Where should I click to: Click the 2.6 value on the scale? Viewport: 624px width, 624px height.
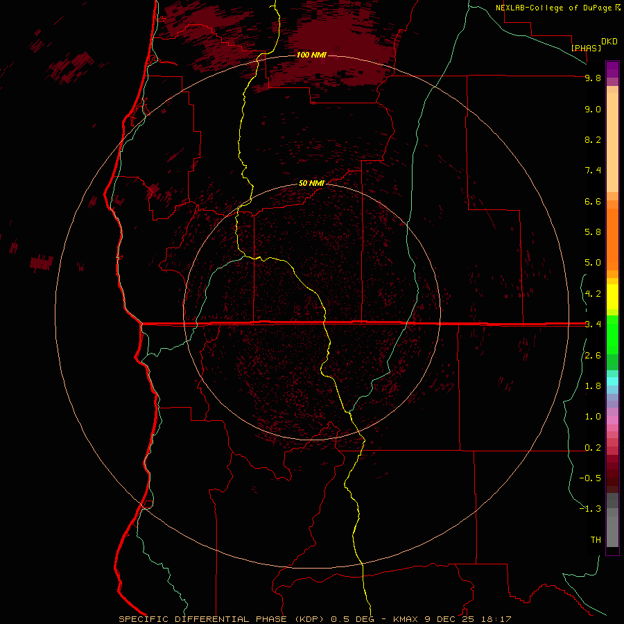click(x=593, y=356)
